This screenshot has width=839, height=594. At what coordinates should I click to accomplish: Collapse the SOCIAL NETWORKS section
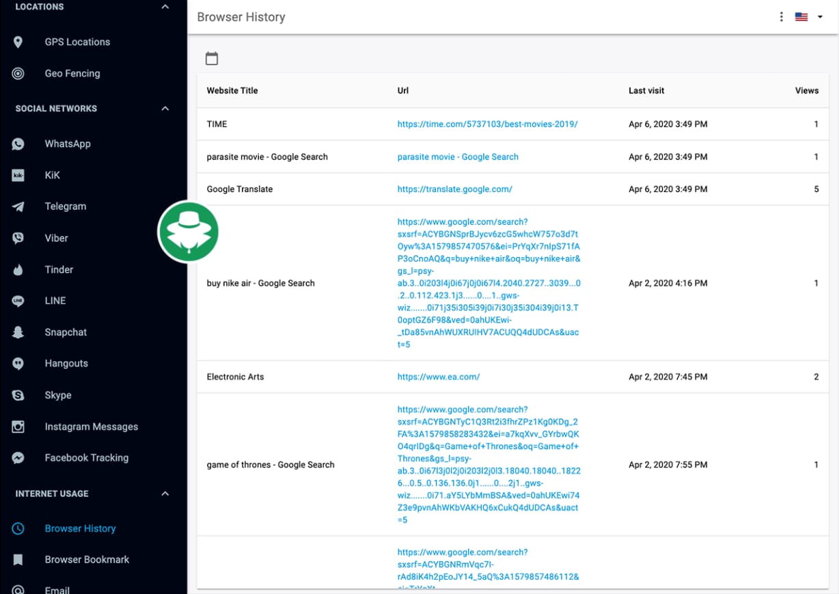point(164,108)
